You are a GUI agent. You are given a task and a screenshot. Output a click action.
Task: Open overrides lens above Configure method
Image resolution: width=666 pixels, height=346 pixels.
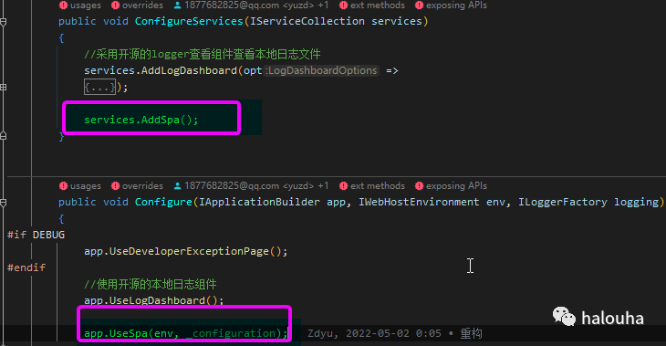tap(137, 186)
